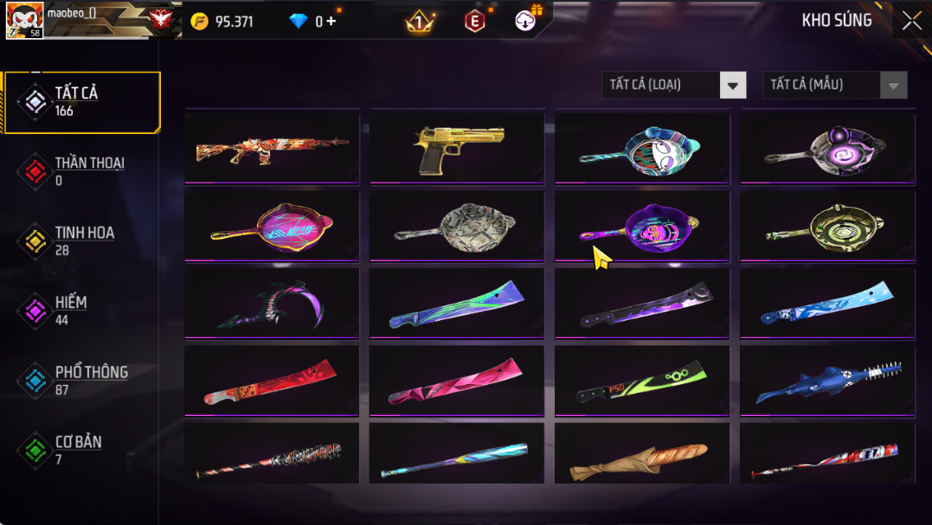Screen dimensions: 932x525
Task: Select the golden Desert Eagle pistol skin
Action: 457,149
